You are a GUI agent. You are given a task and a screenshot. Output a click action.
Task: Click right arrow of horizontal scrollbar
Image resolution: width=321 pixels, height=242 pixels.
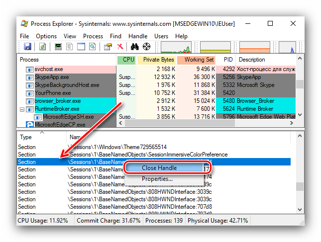[x=292, y=123]
